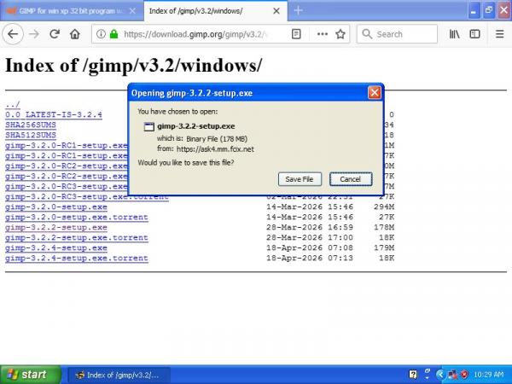The image size is (512, 384).
Task: Show site information icon in address bar
Action: coord(101,34)
